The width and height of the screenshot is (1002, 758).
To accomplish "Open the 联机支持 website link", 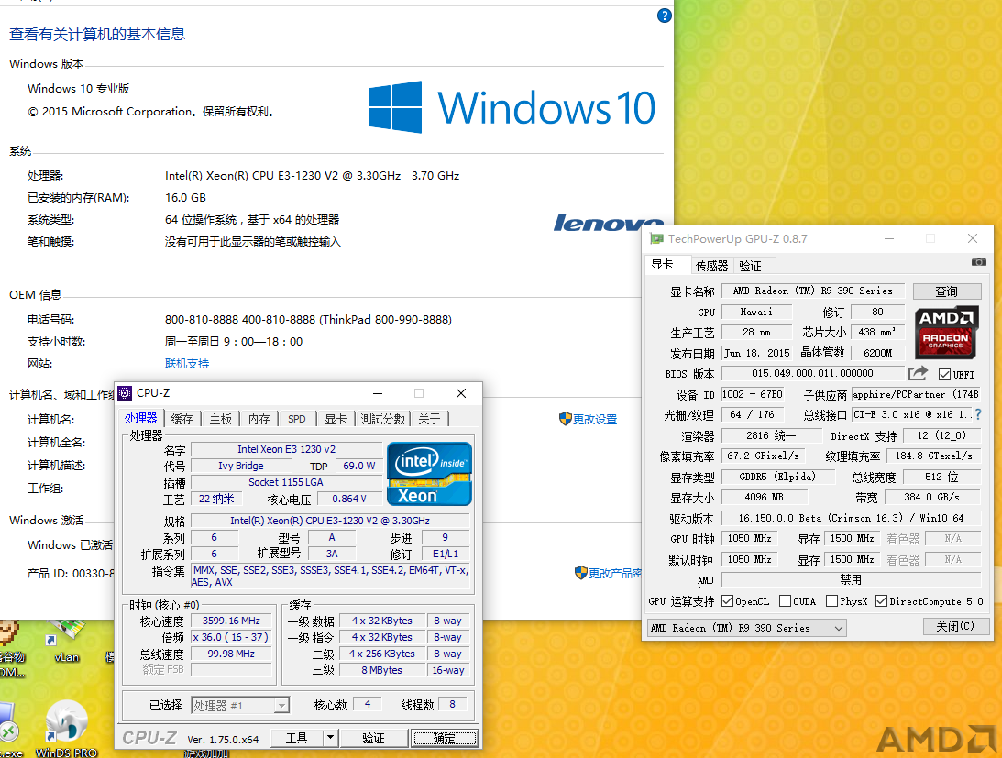I will [187, 363].
